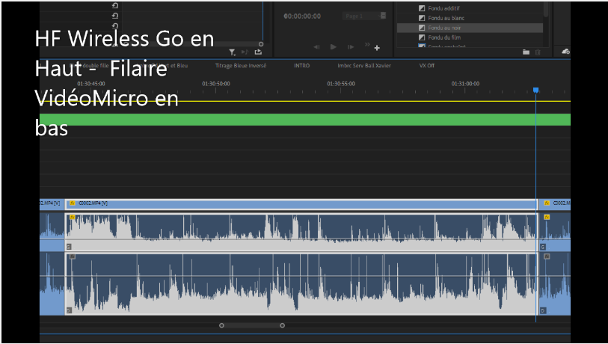Screen dimensions: 608x344
Task: Step forward one frame in the monitor
Action: tap(351, 47)
